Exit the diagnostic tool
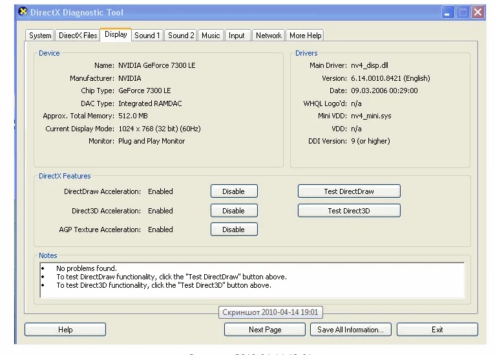This screenshot has width=495, height=355. [x=437, y=330]
